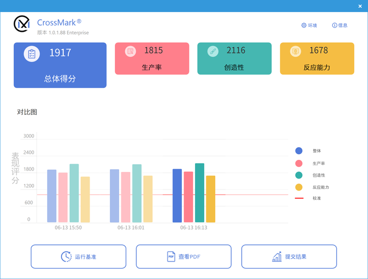The image size is (368, 279).
Task: Toggle the 整体 legend series
Action: pyautogui.click(x=299, y=150)
